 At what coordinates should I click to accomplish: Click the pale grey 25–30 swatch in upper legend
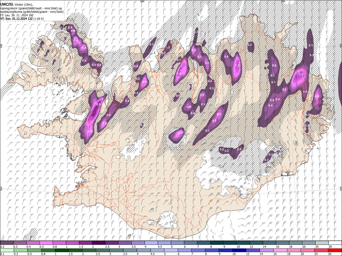(322, 243)
